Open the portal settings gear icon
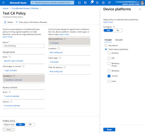 (x=97, y=3)
